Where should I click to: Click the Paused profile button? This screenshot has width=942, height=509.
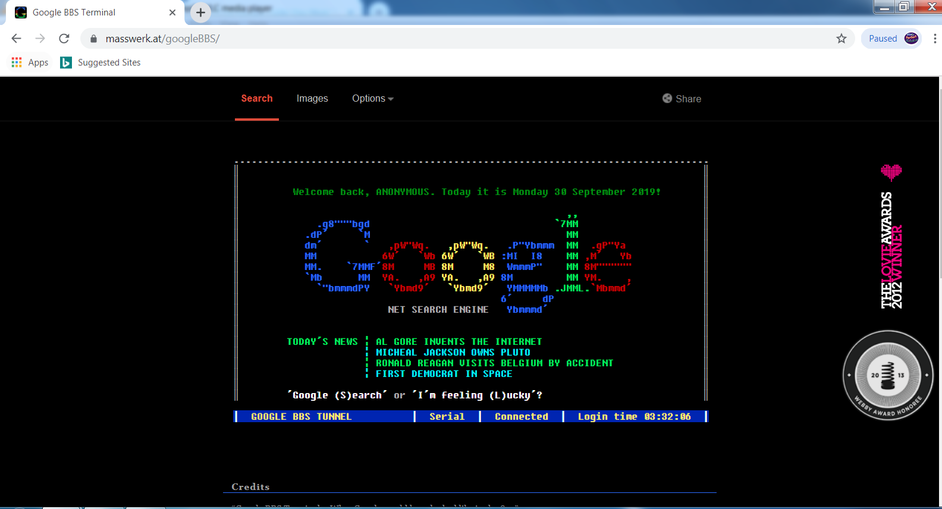[x=891, y=39]
